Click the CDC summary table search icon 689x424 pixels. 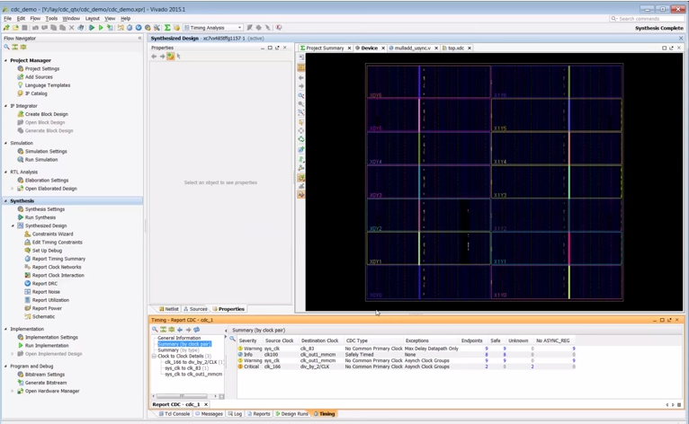(x=232, y=339)
